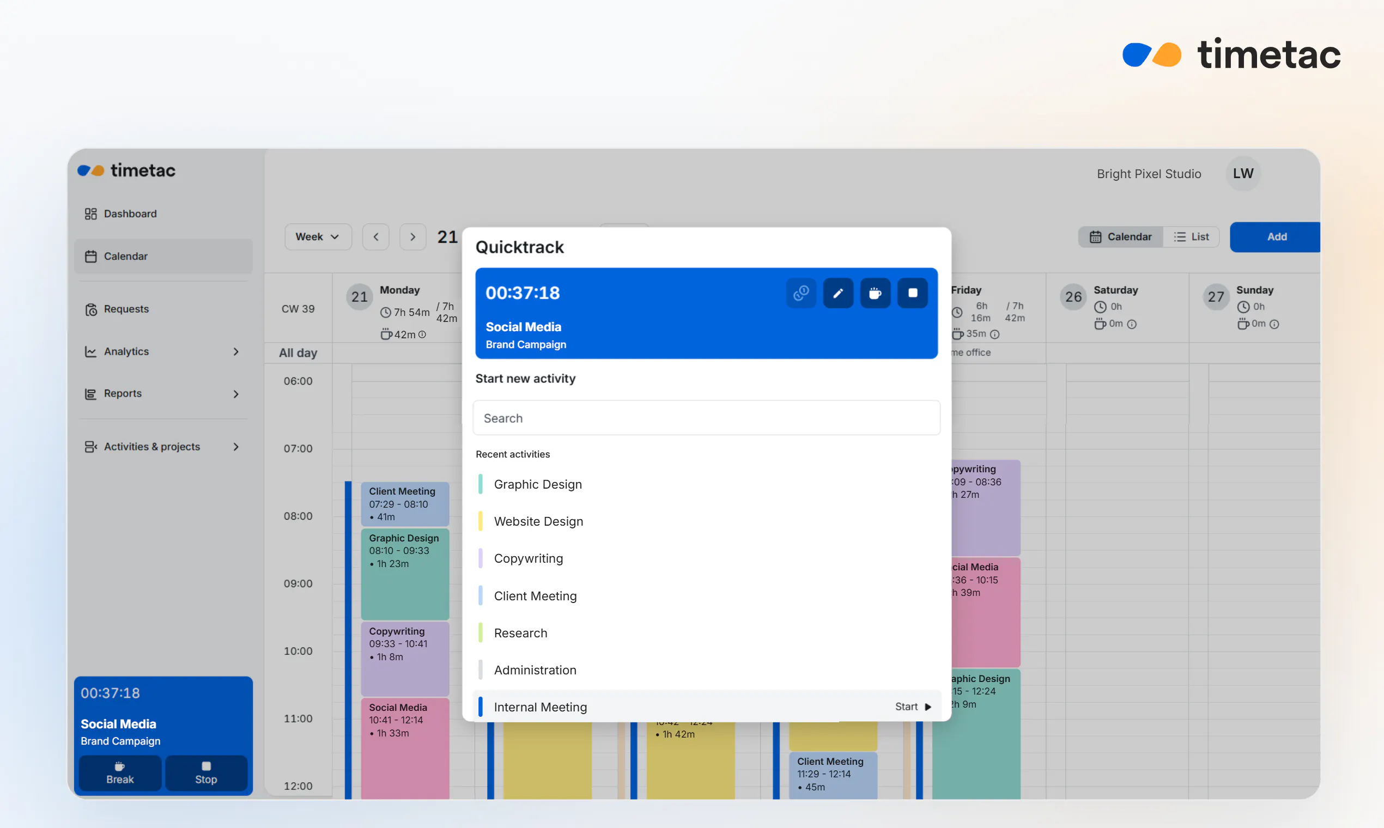Image resolution: width=1384 pixels, height=828 pixels.
Task: Open the Calendar sidebar item
Action: coord(163,256)
